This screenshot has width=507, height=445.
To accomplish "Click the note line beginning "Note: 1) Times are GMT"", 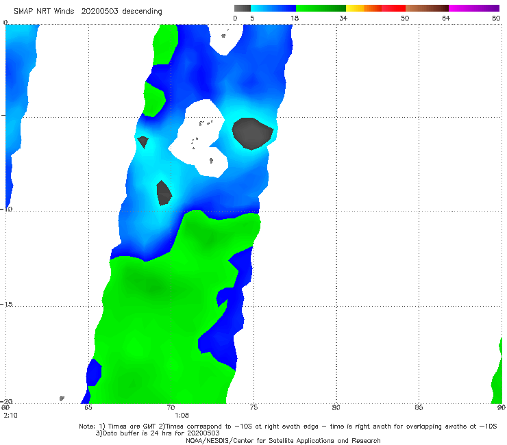I will 288,427.
